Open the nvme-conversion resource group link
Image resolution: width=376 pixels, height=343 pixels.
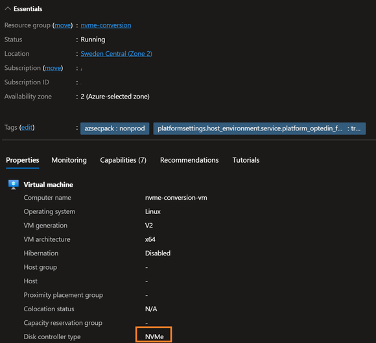click(x=106, y=25)
